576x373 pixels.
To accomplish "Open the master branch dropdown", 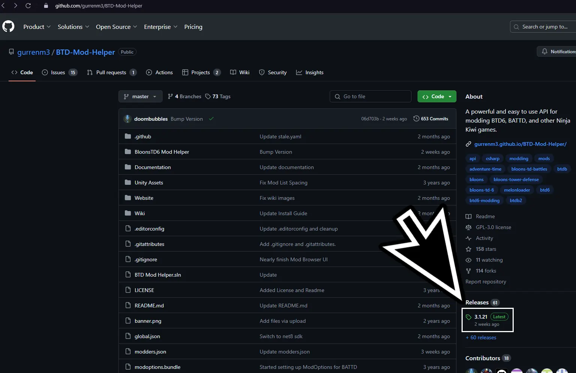I will click(140, 96).
